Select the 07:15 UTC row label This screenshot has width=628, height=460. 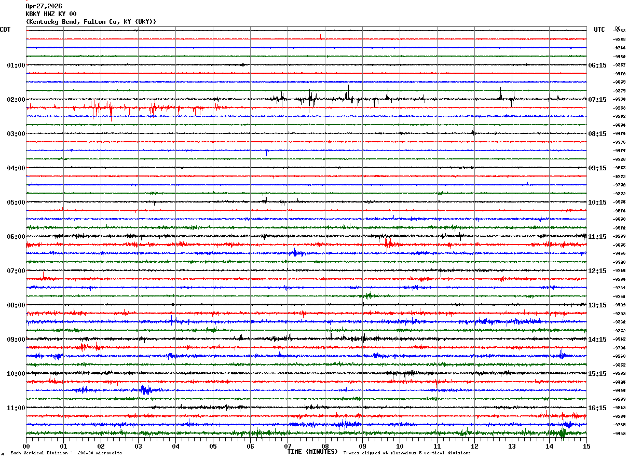pos(597,99)
